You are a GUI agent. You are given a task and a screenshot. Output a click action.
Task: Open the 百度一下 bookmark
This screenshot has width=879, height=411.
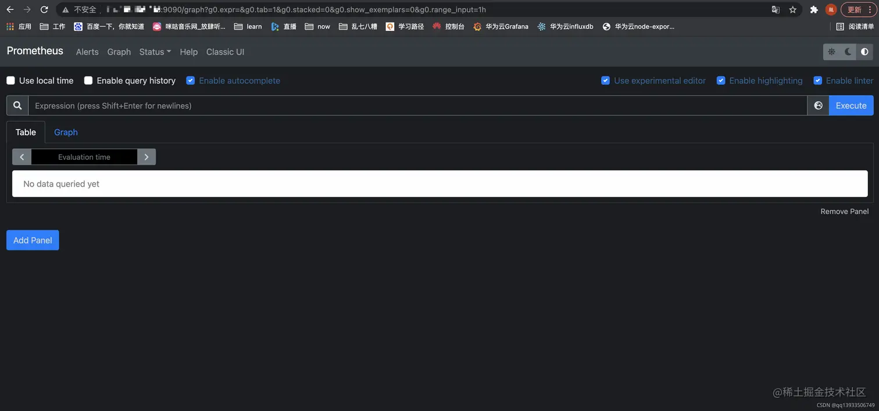[109, 27]
